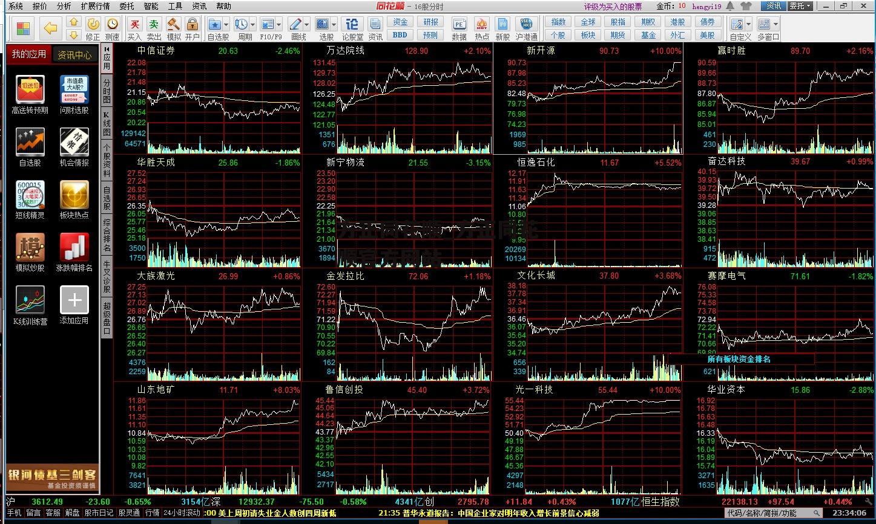Screen dimensions: 876x524
Task: Click the 指数 market button
Action: tap(558, 22)
